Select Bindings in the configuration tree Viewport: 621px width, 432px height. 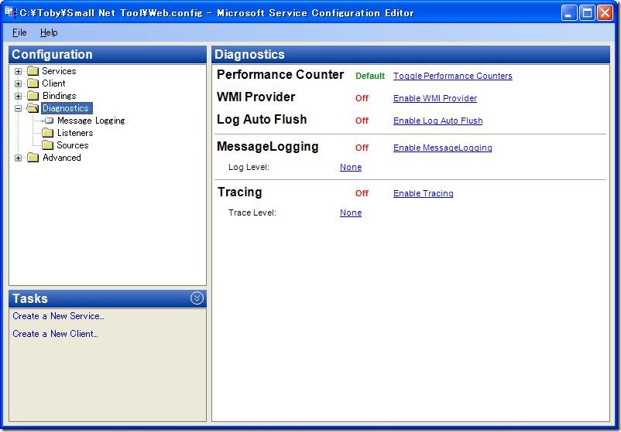pos(60,96)
